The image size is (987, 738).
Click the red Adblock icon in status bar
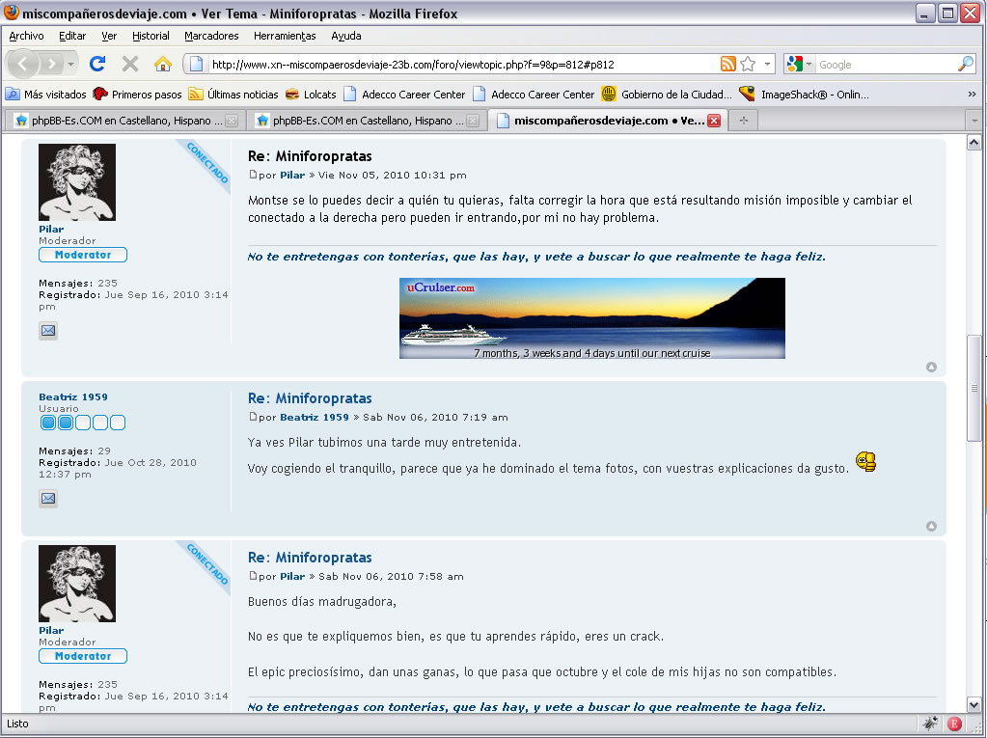click(x=954, y=723)
